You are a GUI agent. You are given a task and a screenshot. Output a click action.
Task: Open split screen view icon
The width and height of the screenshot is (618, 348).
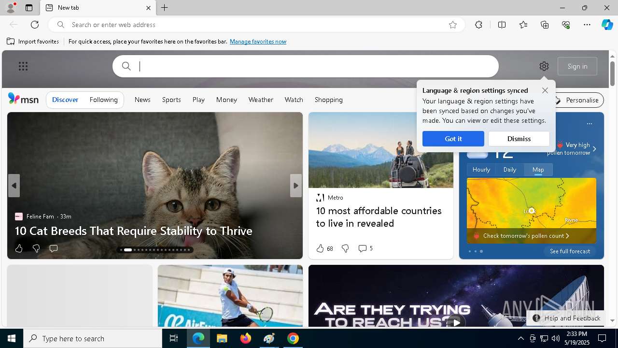click(502, 25)
